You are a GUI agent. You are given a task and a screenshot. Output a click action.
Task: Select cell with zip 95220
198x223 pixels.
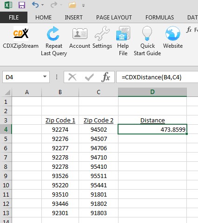click(60, 185)
